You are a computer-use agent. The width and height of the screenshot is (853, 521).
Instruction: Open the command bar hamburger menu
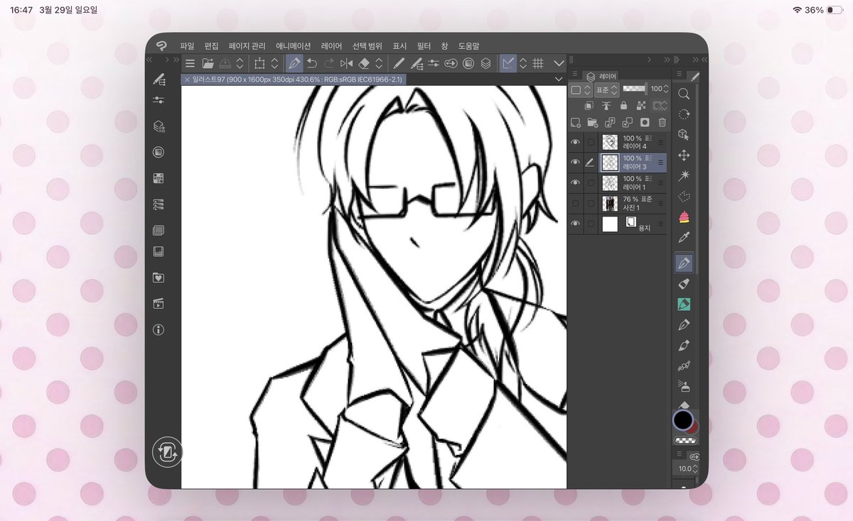[190, 63]
